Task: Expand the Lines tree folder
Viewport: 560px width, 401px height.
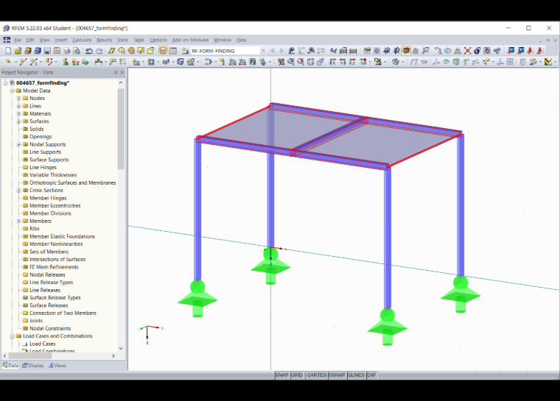Action: coord(18,106)
